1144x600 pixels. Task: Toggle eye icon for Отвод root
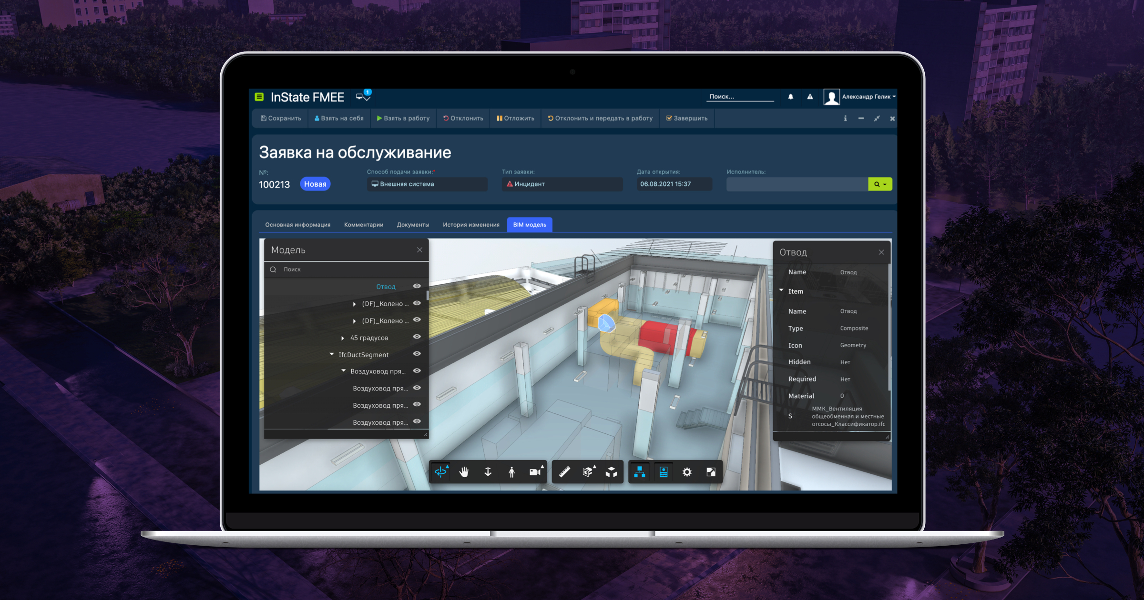417,286
